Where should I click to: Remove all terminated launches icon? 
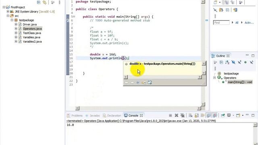(182, 116)
